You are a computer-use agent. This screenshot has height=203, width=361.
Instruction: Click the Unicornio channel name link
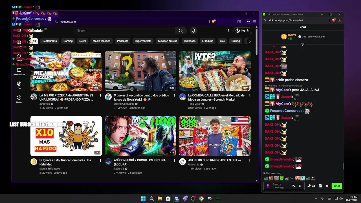194,164
